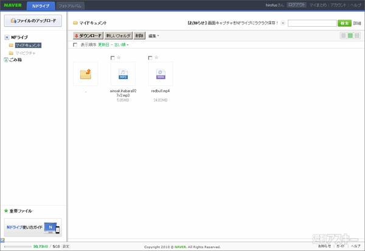Toggle 古い順 sort order dropdown

pyautogui.click(x=121, y=44)
